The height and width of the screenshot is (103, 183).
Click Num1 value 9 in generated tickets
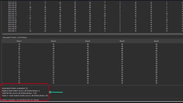pos(19,74)
